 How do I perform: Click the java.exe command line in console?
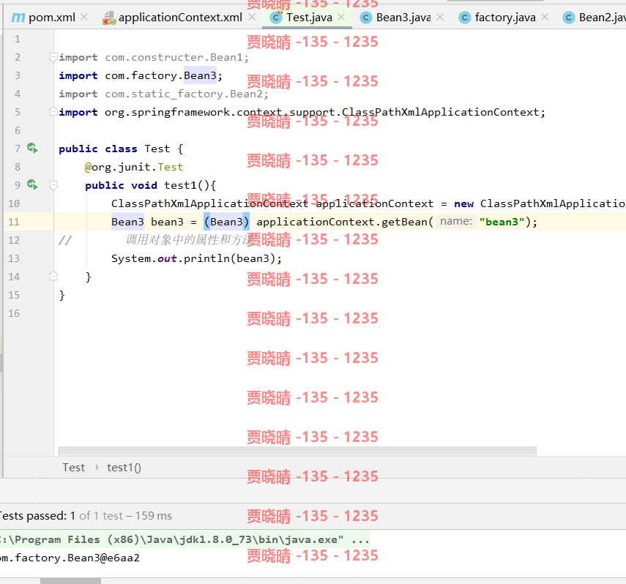pyautogui.click(x=185, y=539)
